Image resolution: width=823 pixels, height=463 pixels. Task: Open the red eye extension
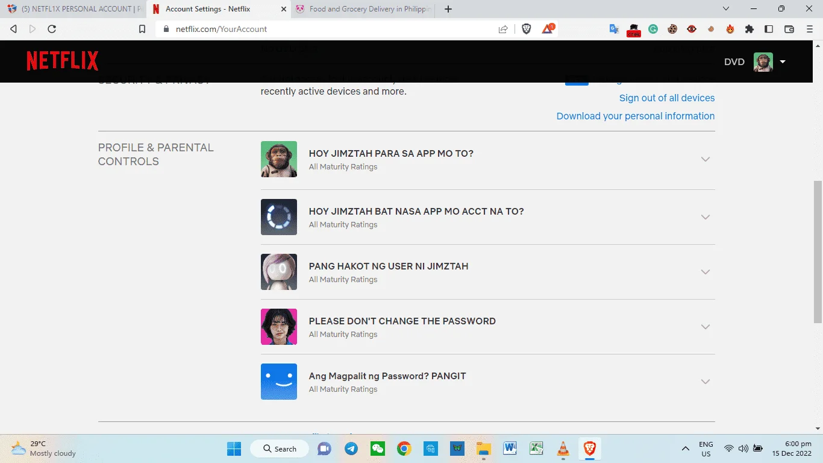click(692, 29)
